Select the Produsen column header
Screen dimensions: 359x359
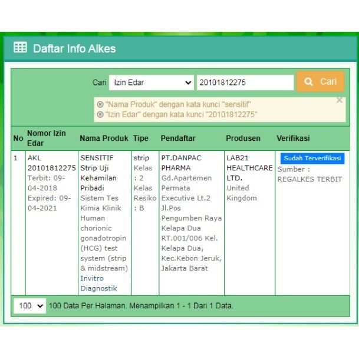pos(243,139)
